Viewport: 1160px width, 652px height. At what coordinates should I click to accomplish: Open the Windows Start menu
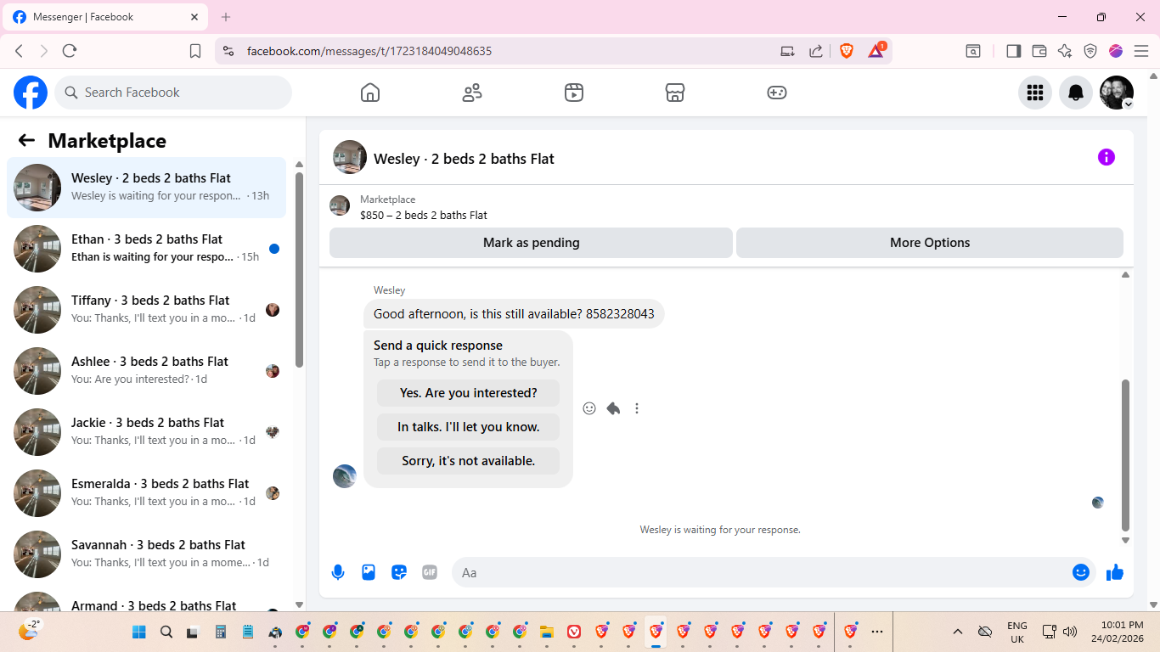[x=139, y=632]
